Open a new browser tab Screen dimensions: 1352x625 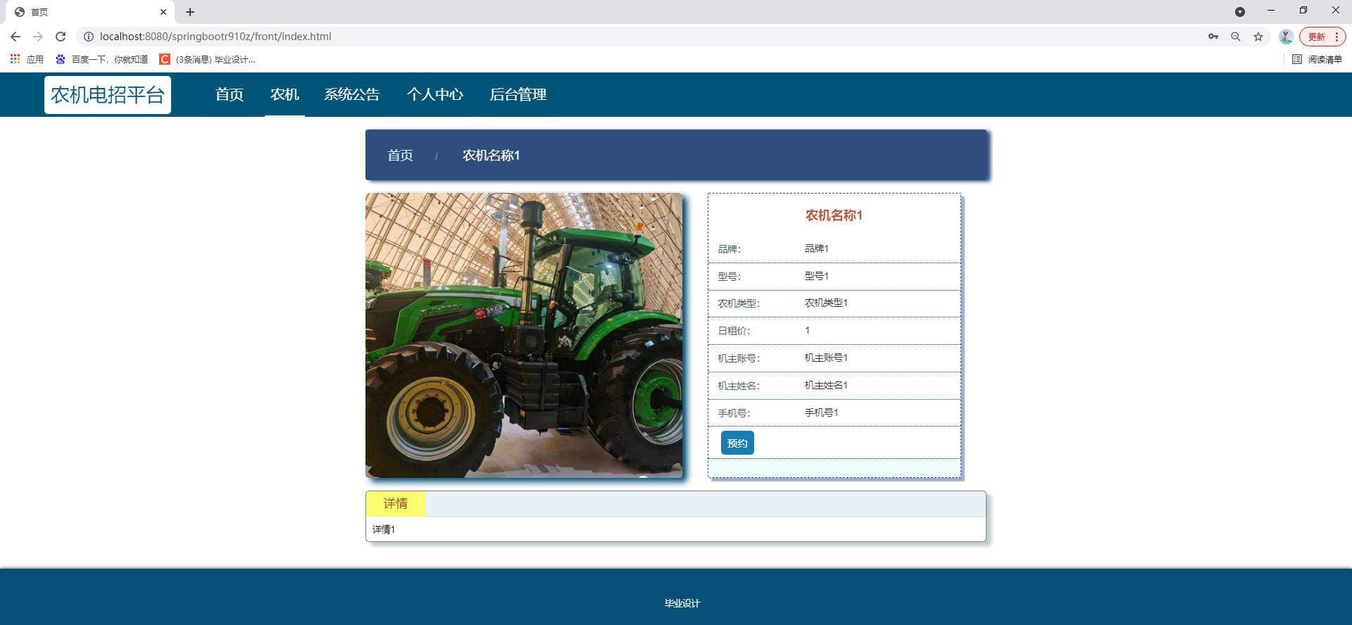pyautogui.click(x=190, y=12)
